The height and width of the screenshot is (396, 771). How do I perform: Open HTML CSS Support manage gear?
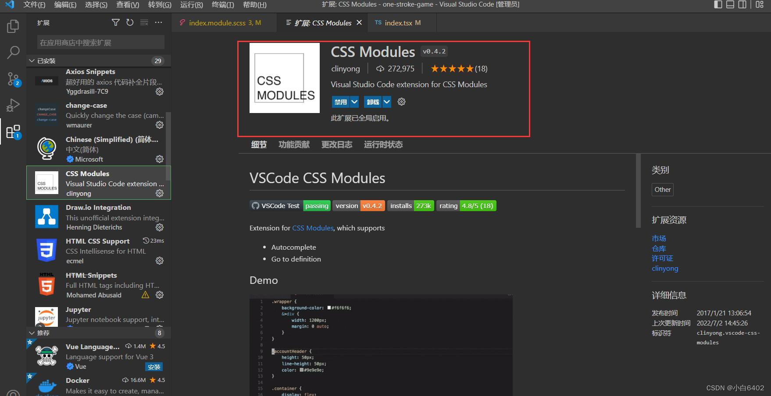[160, 261]
